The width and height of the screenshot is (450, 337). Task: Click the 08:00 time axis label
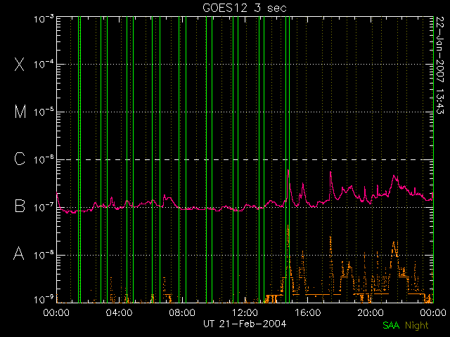182,312
